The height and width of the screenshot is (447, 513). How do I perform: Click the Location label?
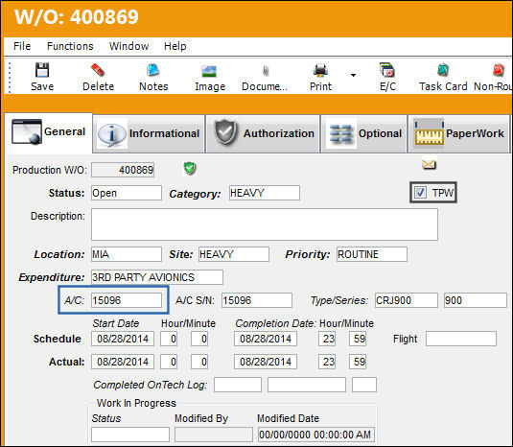(x=59, y=254)
